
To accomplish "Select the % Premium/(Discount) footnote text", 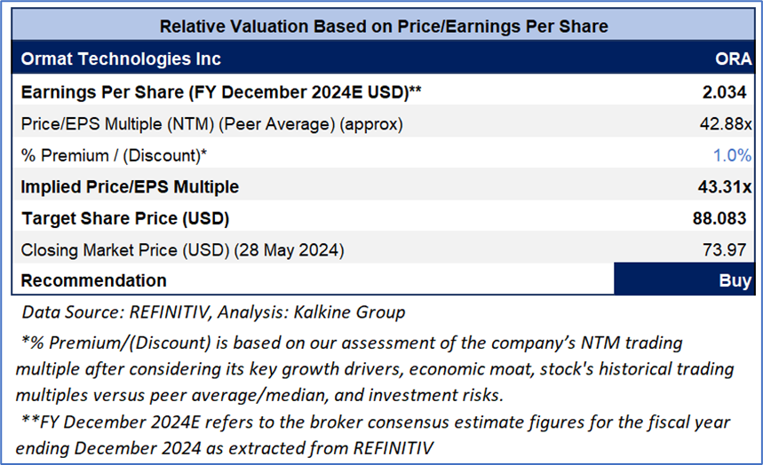I will (375, 367).
